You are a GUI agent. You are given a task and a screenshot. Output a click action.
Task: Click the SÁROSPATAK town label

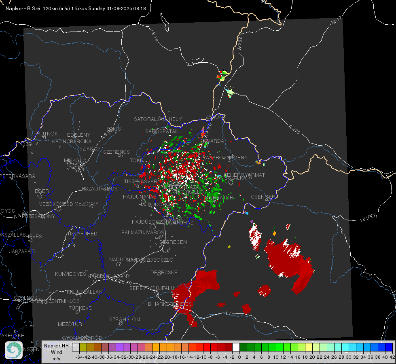coord(162,131)
